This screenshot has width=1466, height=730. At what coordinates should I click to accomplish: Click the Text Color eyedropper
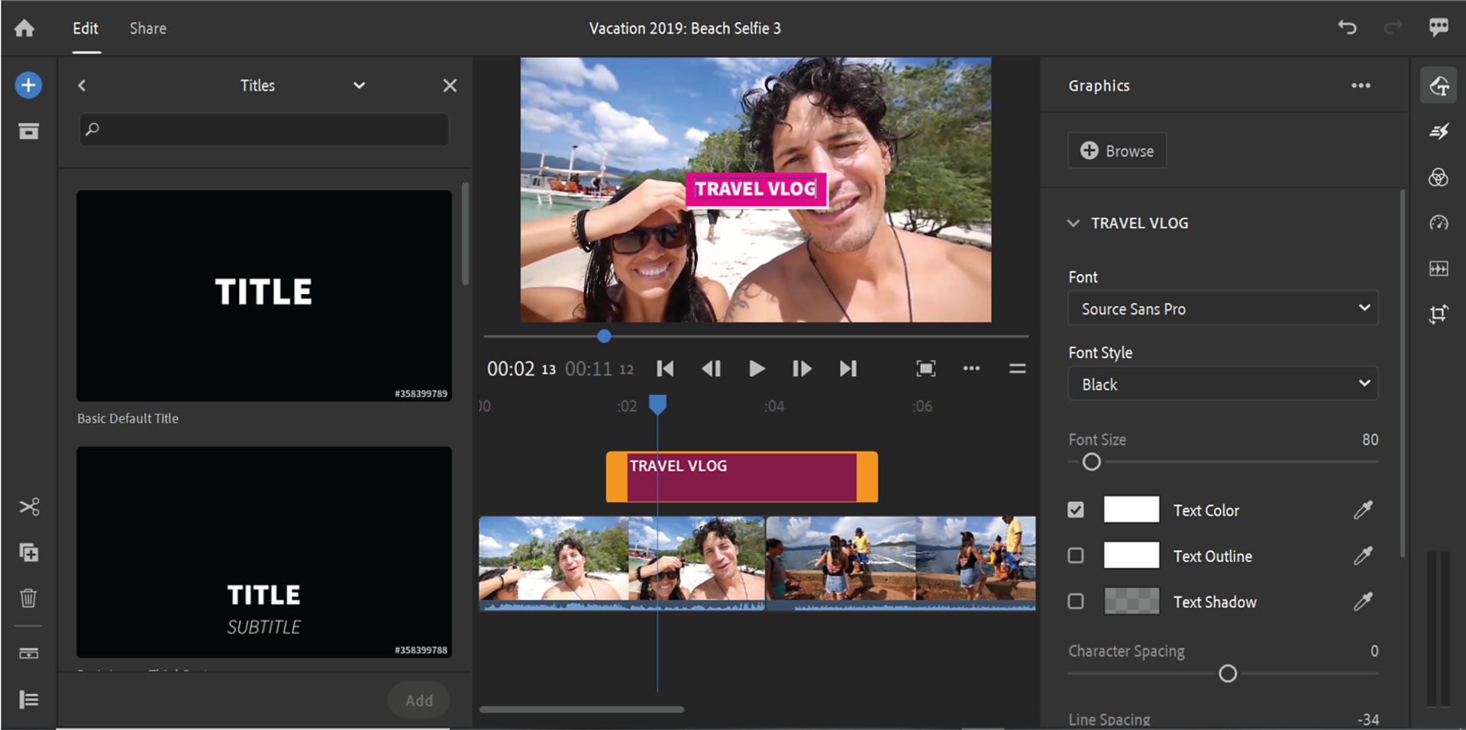coord(1363,510)
